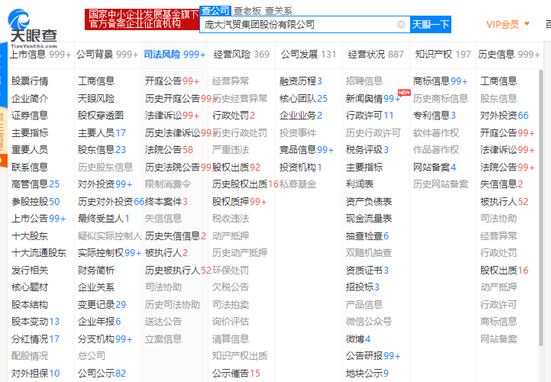Open 股本结构 link
Viewport: 551px width, 382px height.
[30, 305]
